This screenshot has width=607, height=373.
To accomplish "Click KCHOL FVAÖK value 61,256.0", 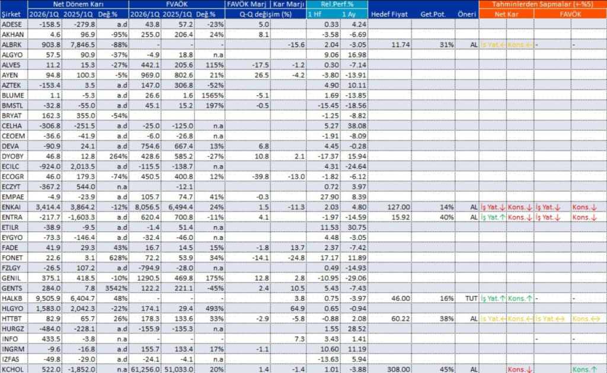I will pyautogui.click(x=145, y=369).
